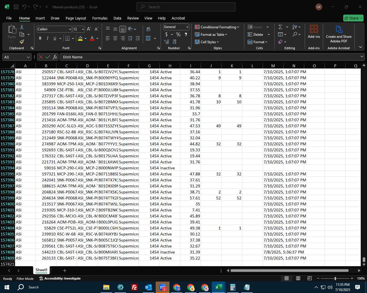Image resolution: width=367 pixels, height=293 pixels.
Task: Decrease font size with small A icon
Action: pos(96,29)
